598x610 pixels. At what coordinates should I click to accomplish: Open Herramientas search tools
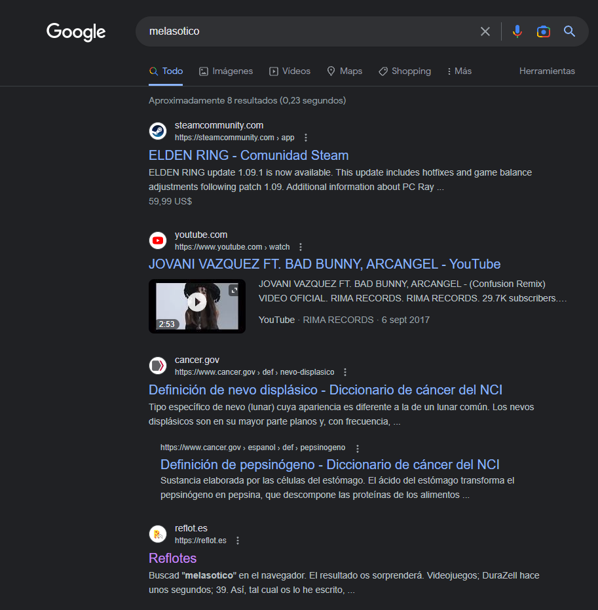[547, 71]
